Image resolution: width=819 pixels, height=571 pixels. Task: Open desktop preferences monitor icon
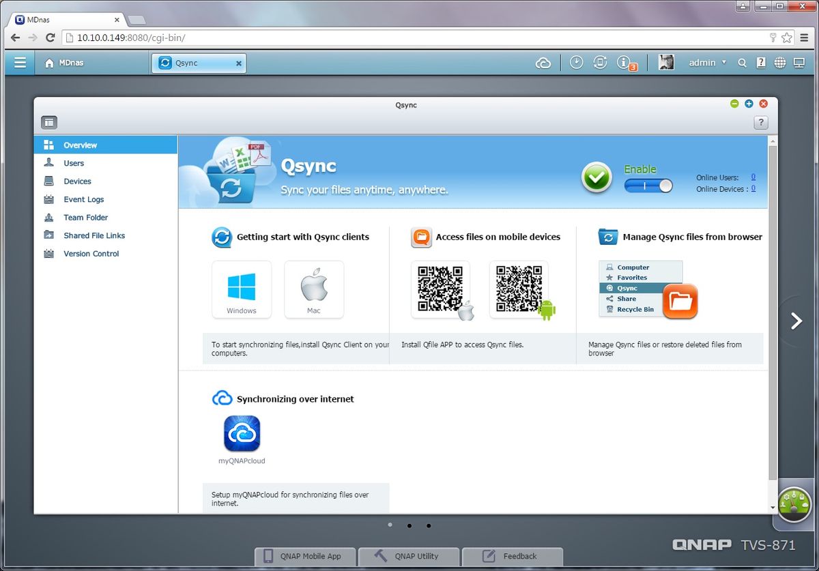[799, 63]
